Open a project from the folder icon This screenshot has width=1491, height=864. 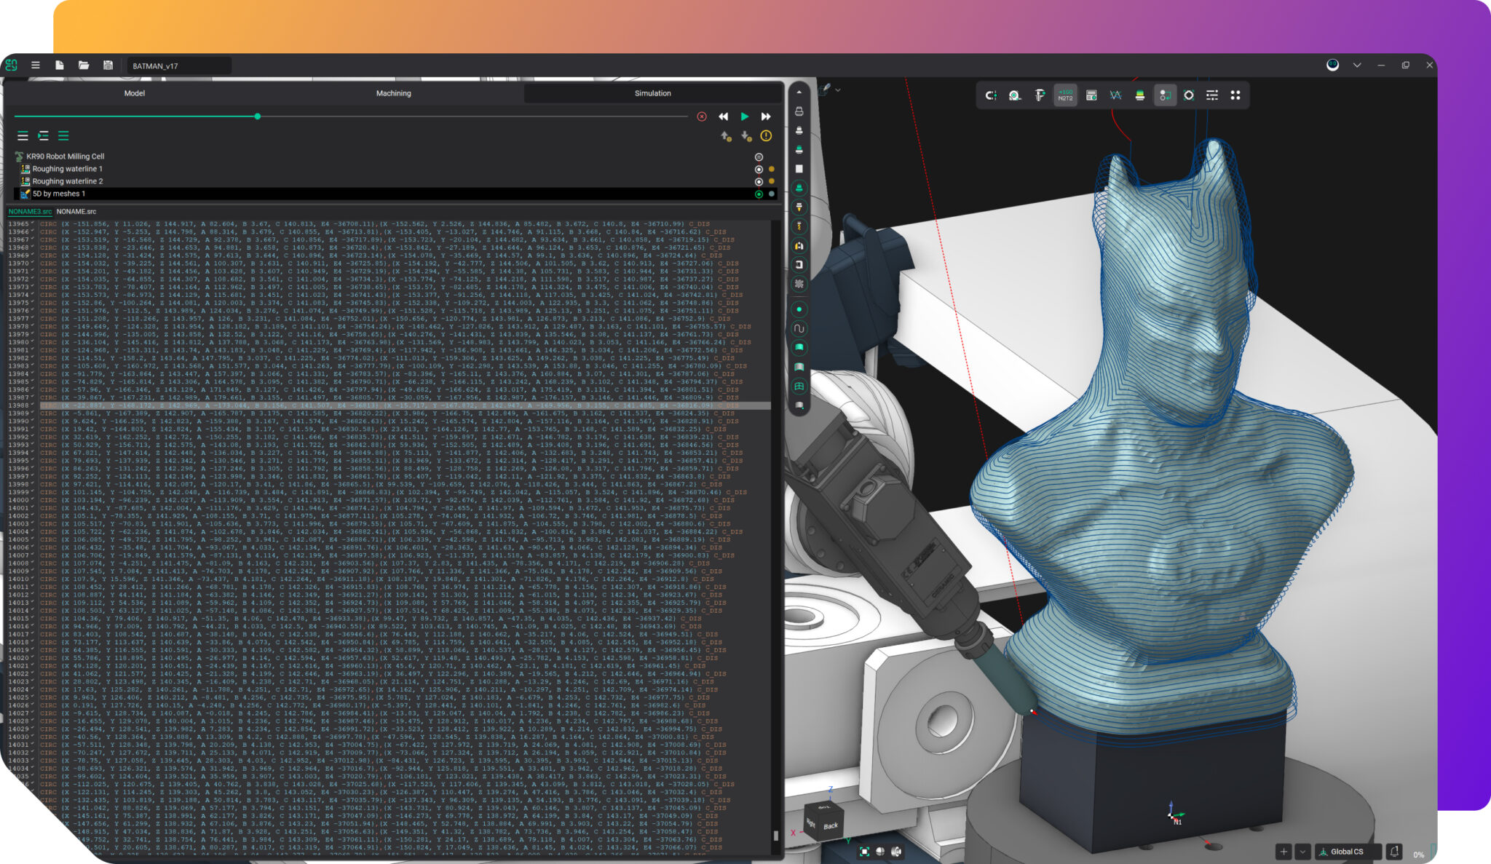pyautogui.click(x=84, y=65)
